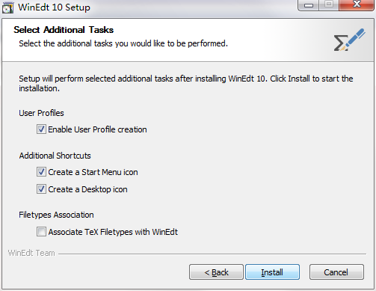Start the installation with the Install button
Viewport: 376px width, 291px height.
pyautogui.click(x=272, y=272)
